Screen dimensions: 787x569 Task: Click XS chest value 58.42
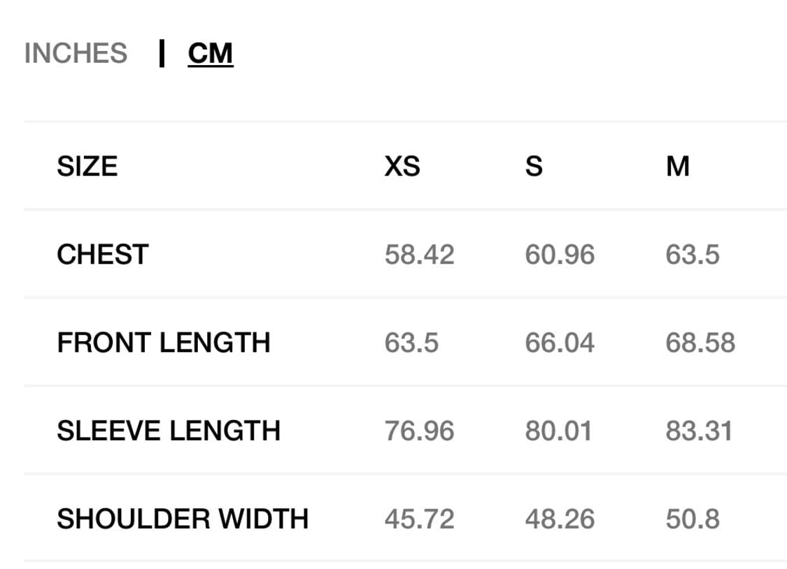pos(419,254)
